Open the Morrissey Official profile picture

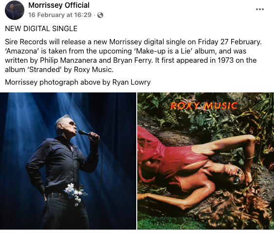coord(15,10)
